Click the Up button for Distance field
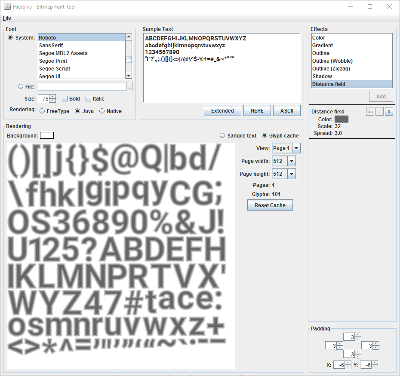Image resolution: width=400 pixels, height=376 pixels. click(x=370, y=112)
